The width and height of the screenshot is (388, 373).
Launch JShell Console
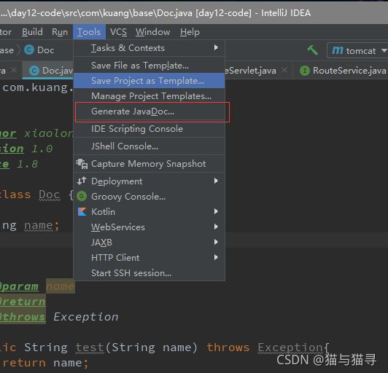click(x=150, y=146)
